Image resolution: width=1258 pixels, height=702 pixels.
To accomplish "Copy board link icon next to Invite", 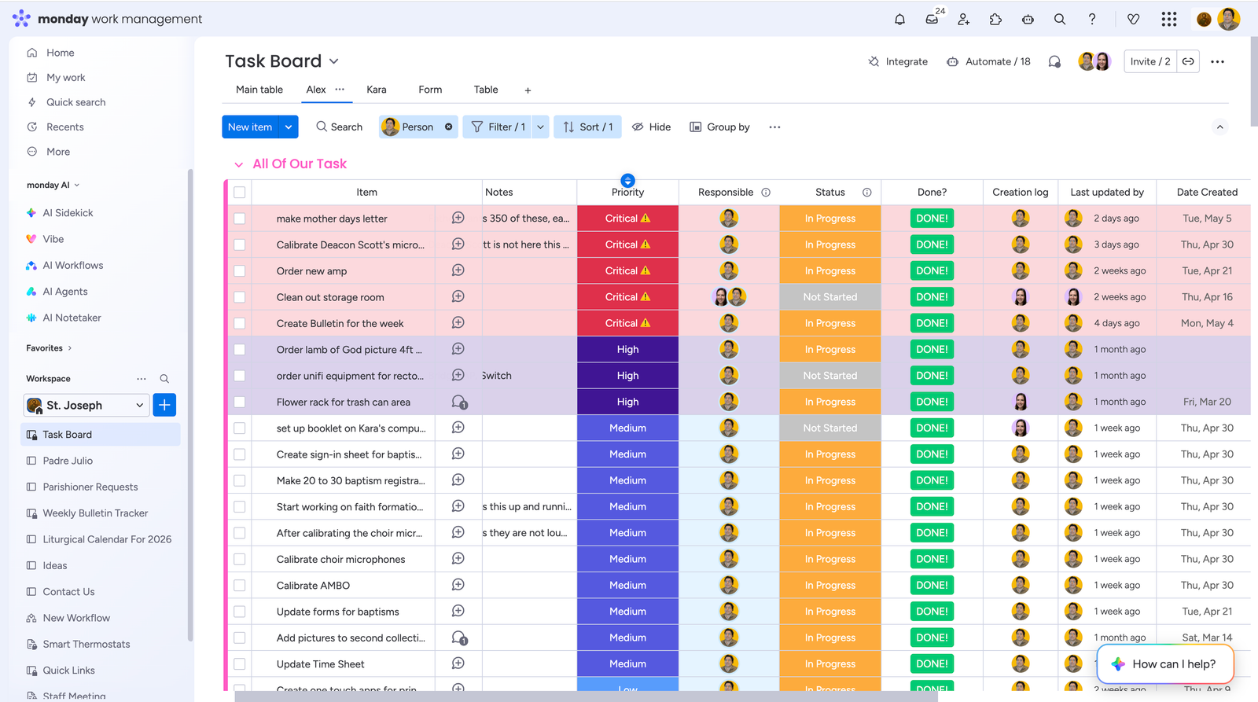I will tap(1188, 61).
